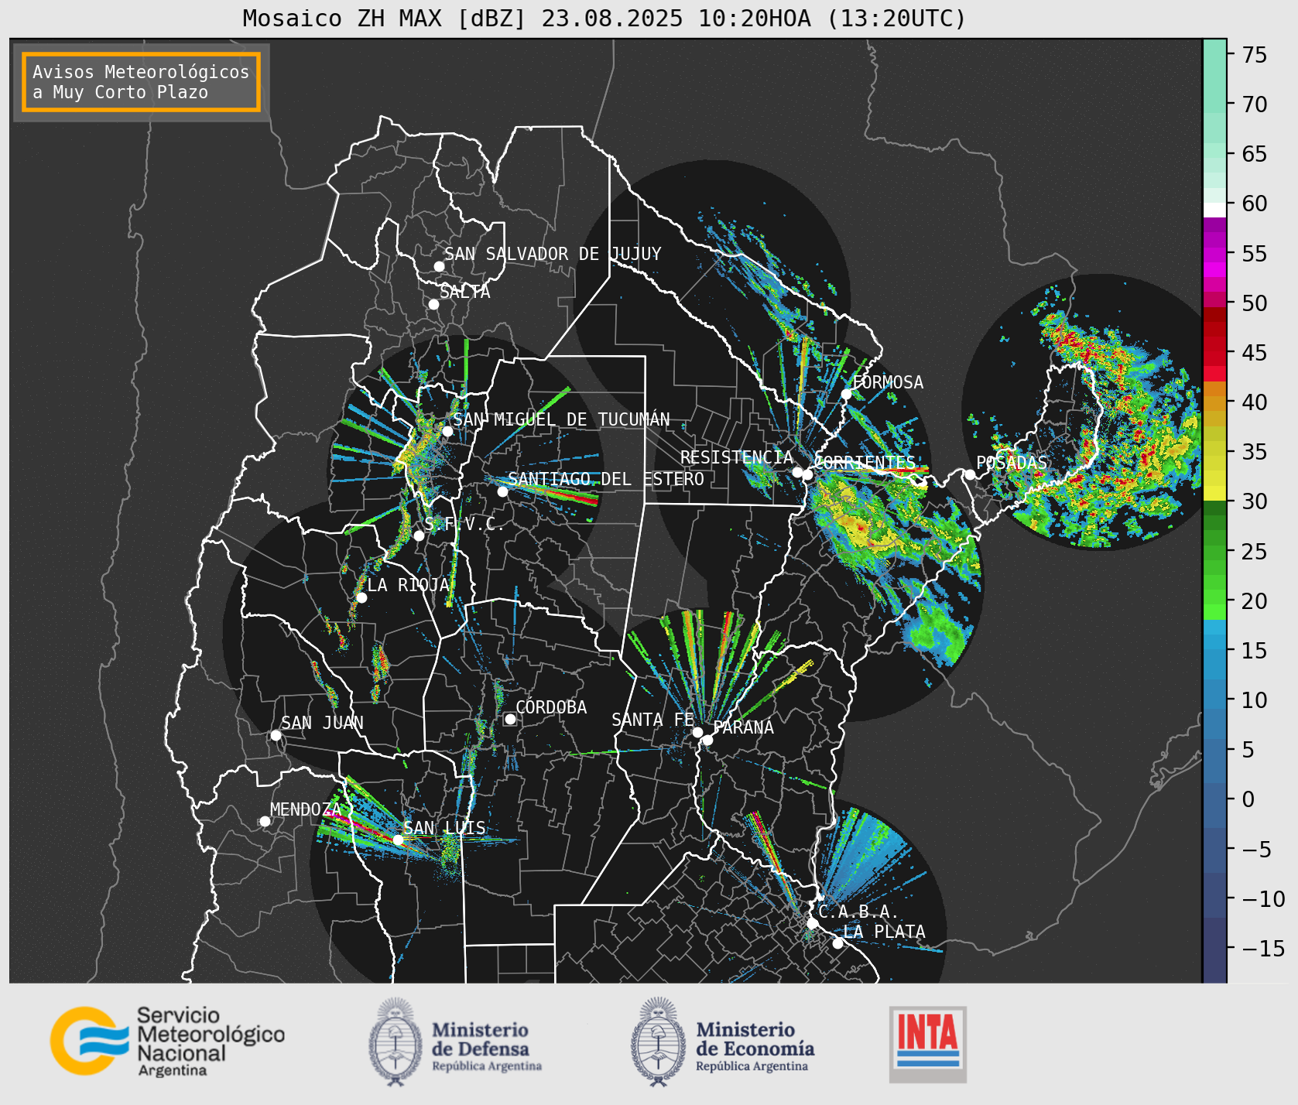Click the Corrientes city marker
This screenshot has width=1298, height=1105.
click(x=807, y=474)
